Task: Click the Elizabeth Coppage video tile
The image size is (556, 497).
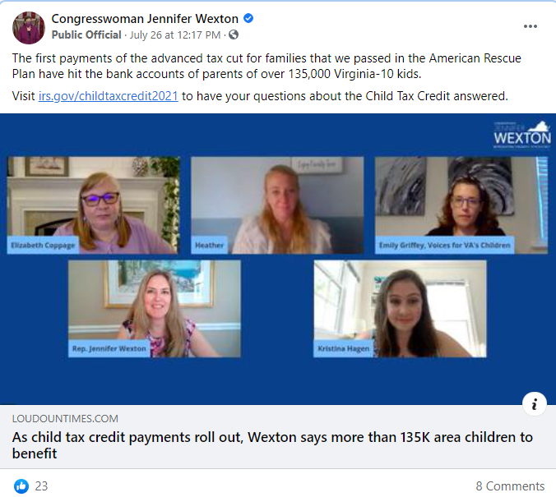Action: (93, 205)
